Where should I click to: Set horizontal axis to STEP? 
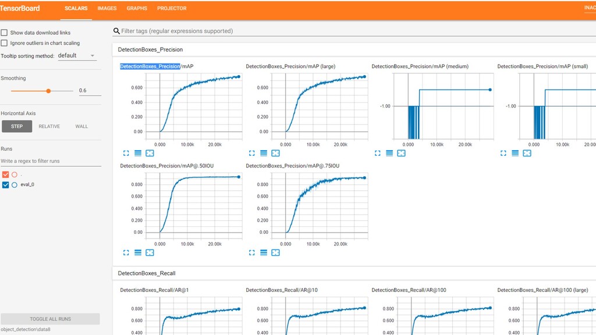pos(17,126)
